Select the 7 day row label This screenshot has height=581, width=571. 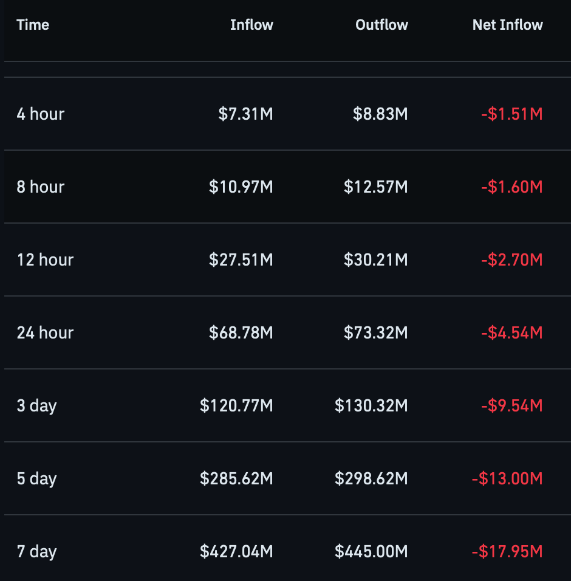point(36,552)
